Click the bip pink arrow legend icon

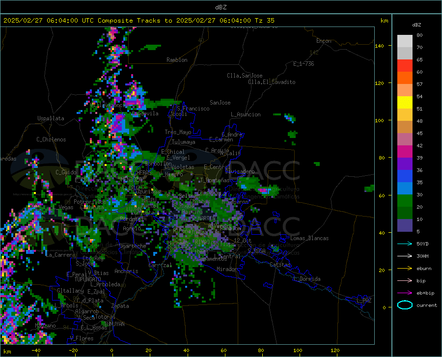tap(405, 280)
